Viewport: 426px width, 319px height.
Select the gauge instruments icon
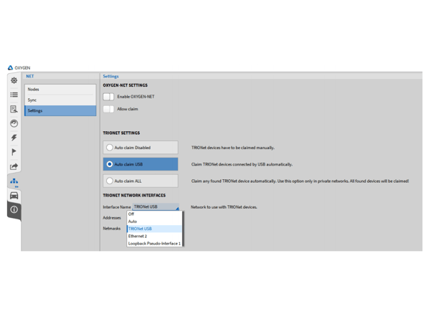tap(14, 123)
